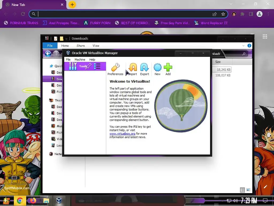Open Chrome profile avatar

pyautogui.click(x=260, y=14)
